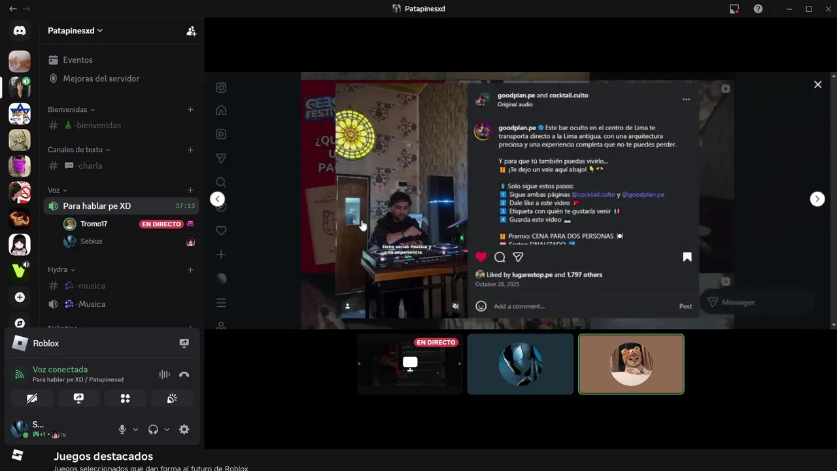Toggle microphone mute
Viewport: 837px width, 471px height.
point(122,430)
